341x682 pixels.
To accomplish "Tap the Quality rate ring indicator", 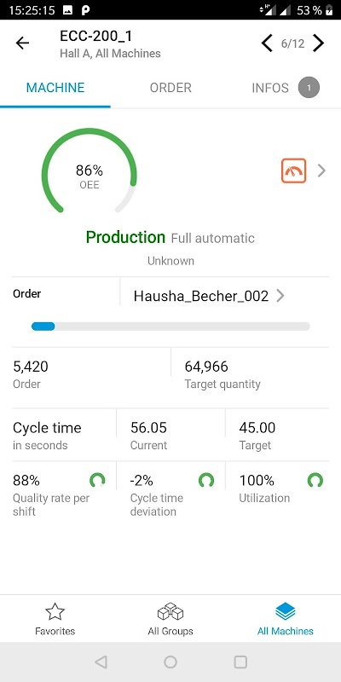I will tap(97, 481).
